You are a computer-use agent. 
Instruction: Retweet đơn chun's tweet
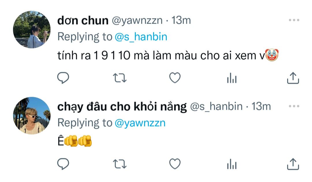[x=120, y=78]
